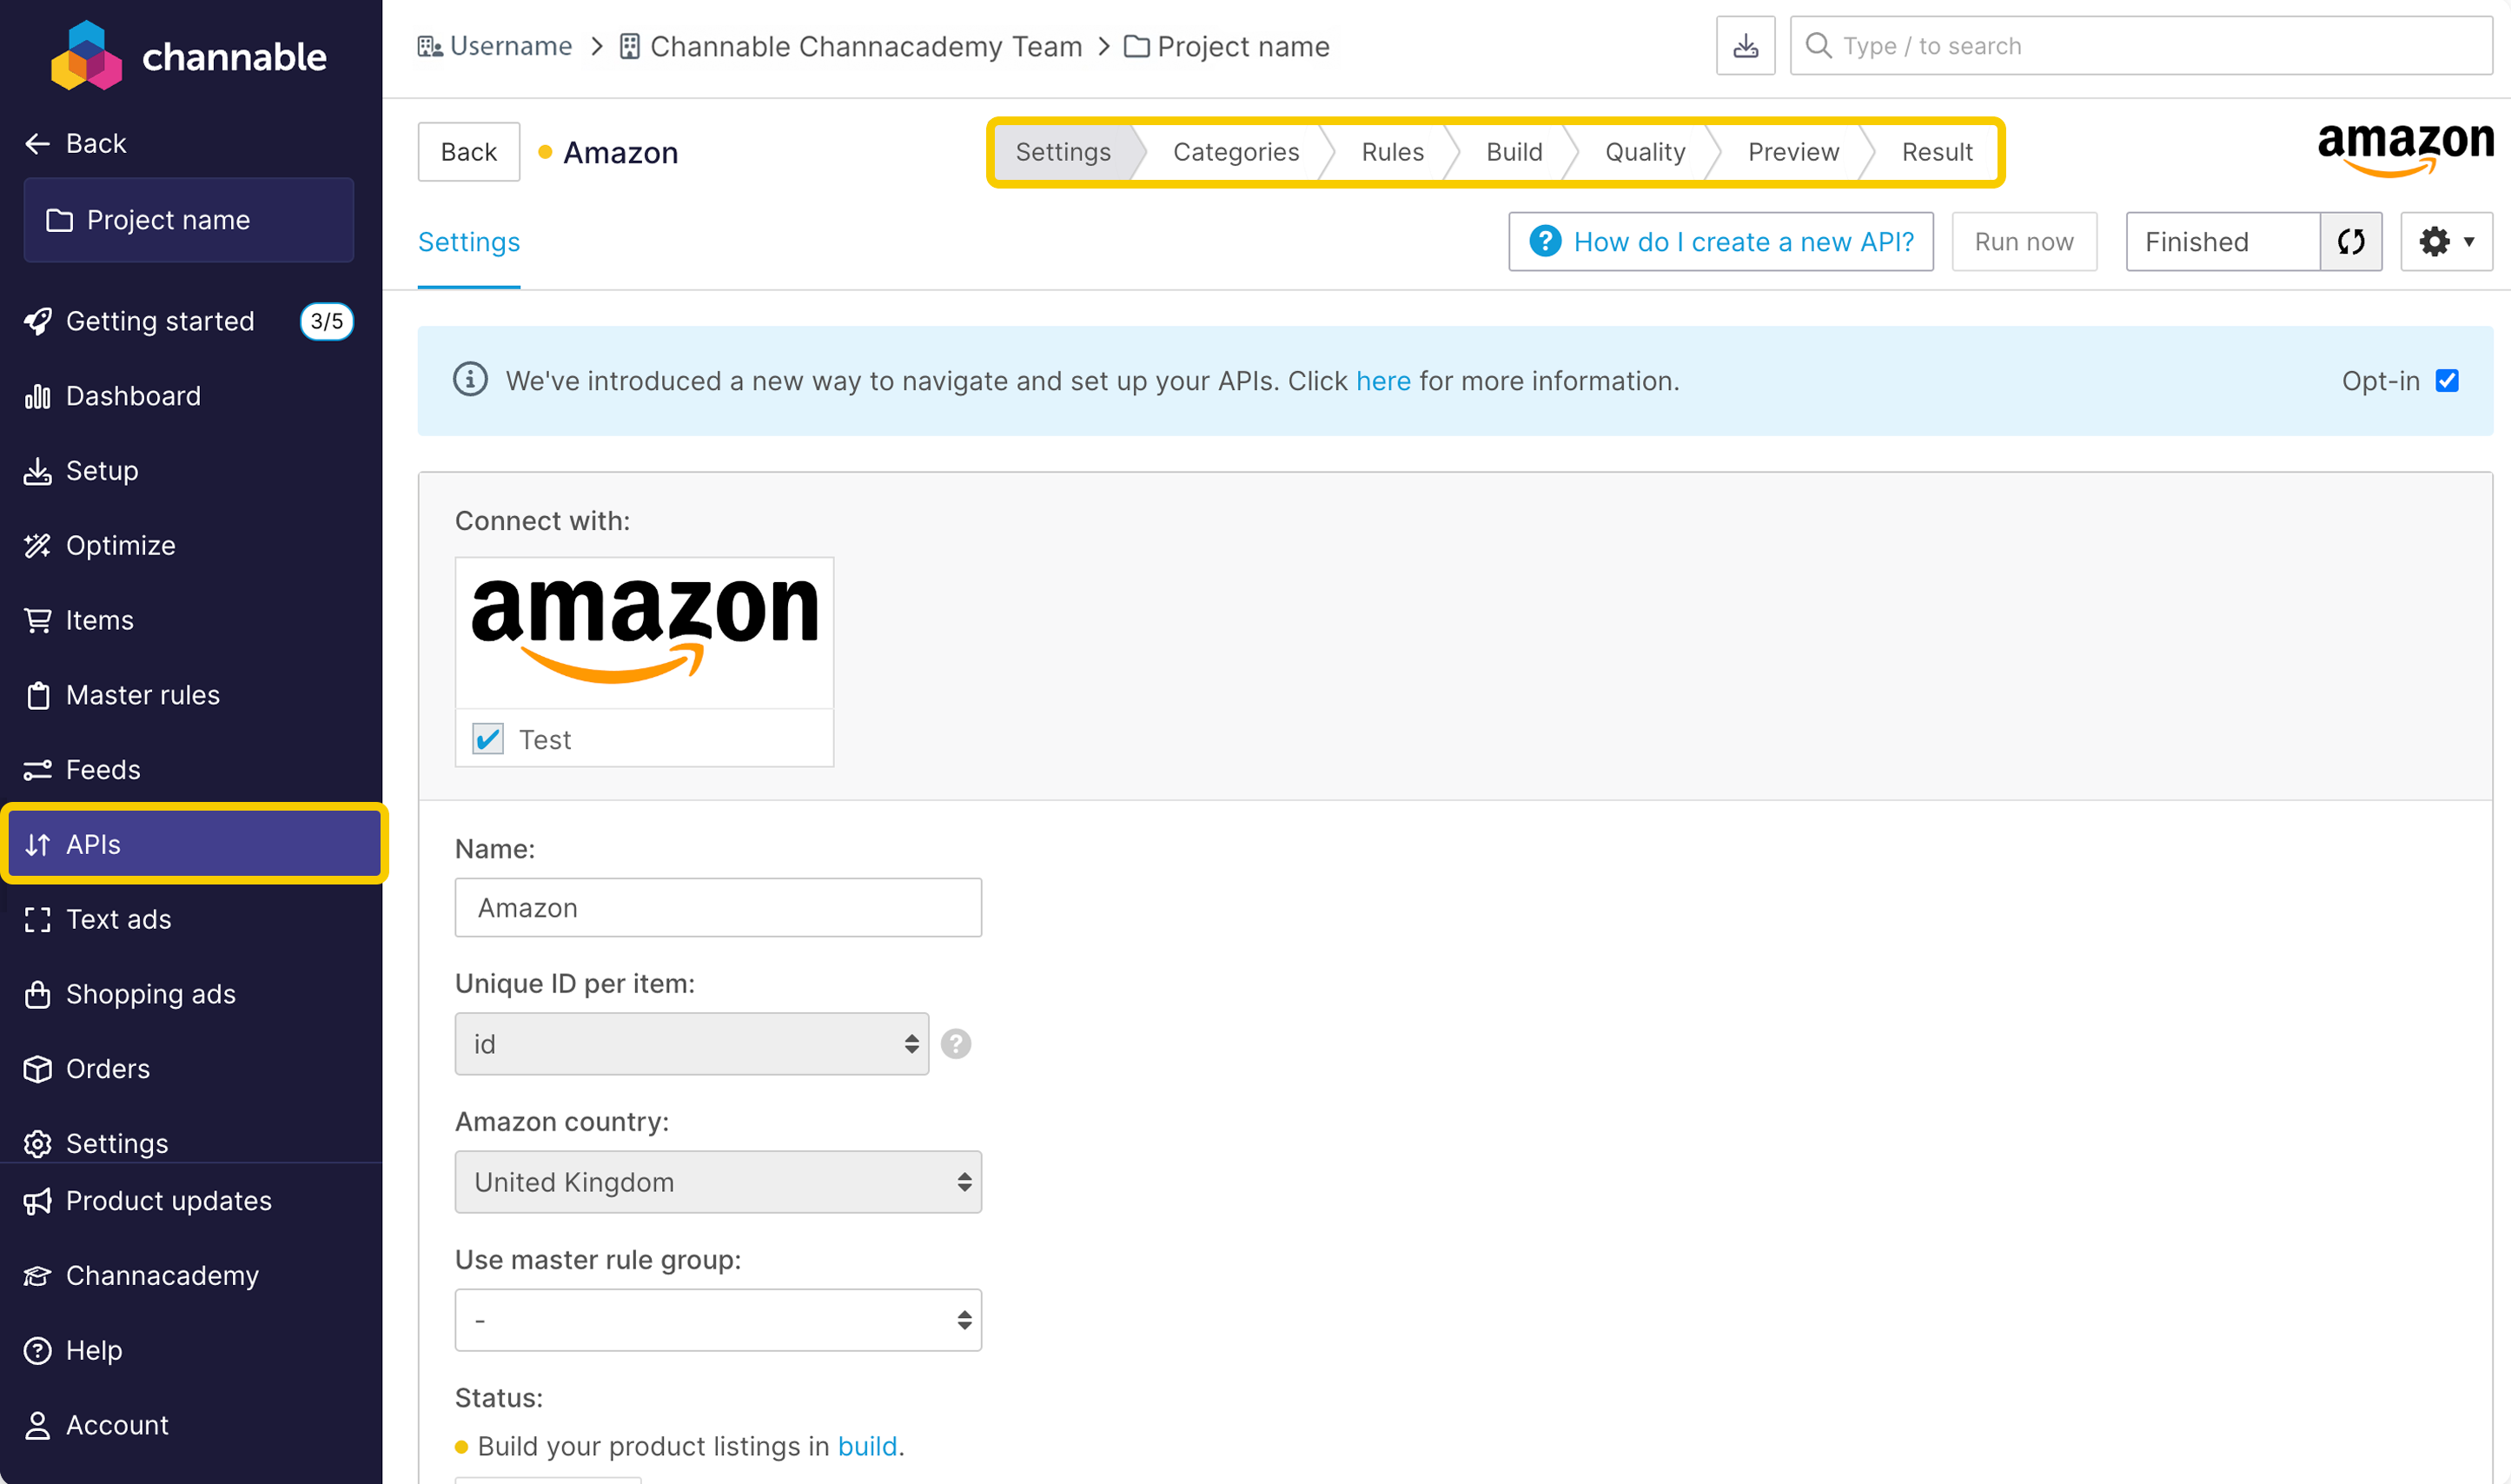
Task: Open the Amazon country dropdown
Action: [718, 1182]
